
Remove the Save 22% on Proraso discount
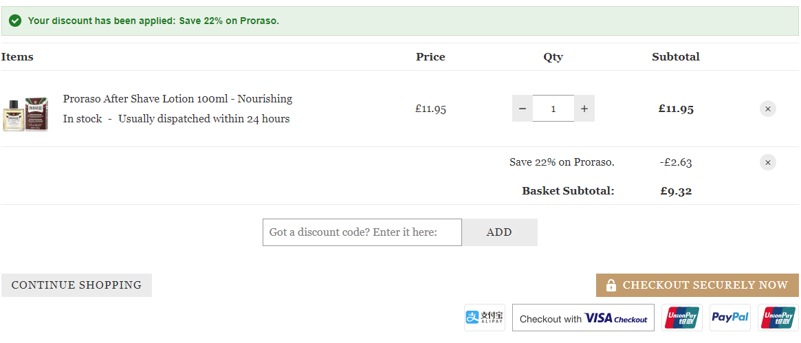[768, 162]
